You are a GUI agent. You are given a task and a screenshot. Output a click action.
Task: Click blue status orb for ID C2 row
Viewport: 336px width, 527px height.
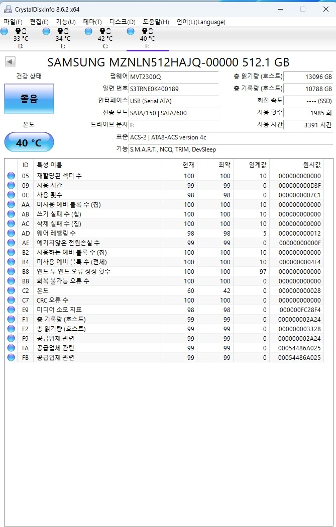[11, 290]
